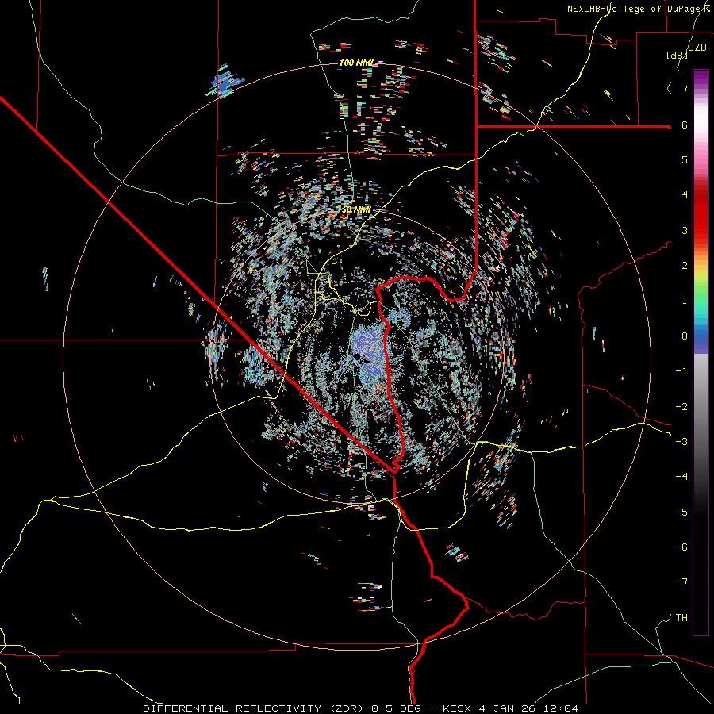The height and width of the screenshot is (714, 714).
Task: Click the -7 value on color scale
Action: 681,582
